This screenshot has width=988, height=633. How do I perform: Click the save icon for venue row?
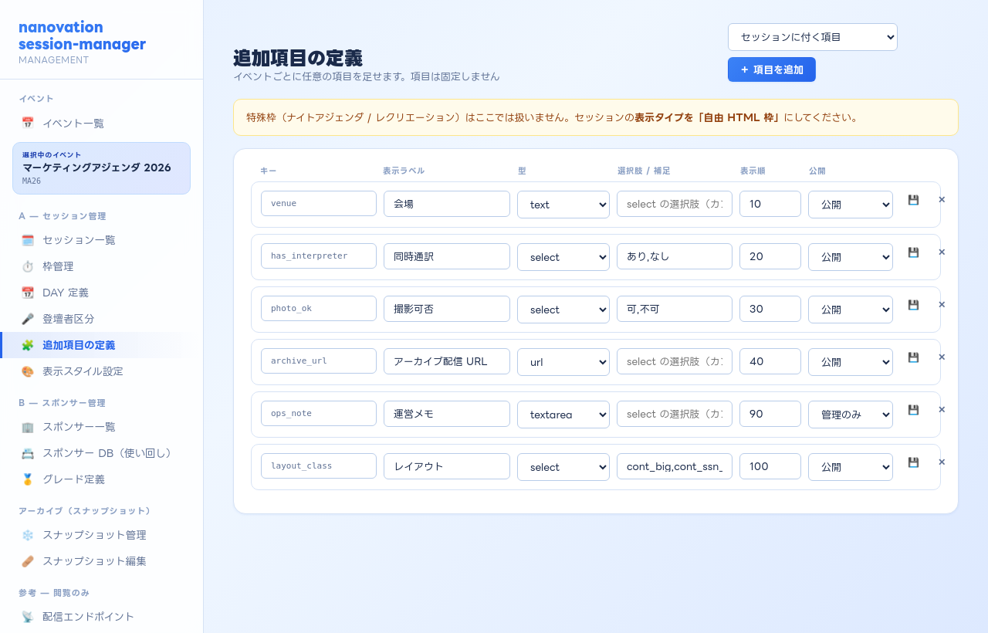pos(913,200)
